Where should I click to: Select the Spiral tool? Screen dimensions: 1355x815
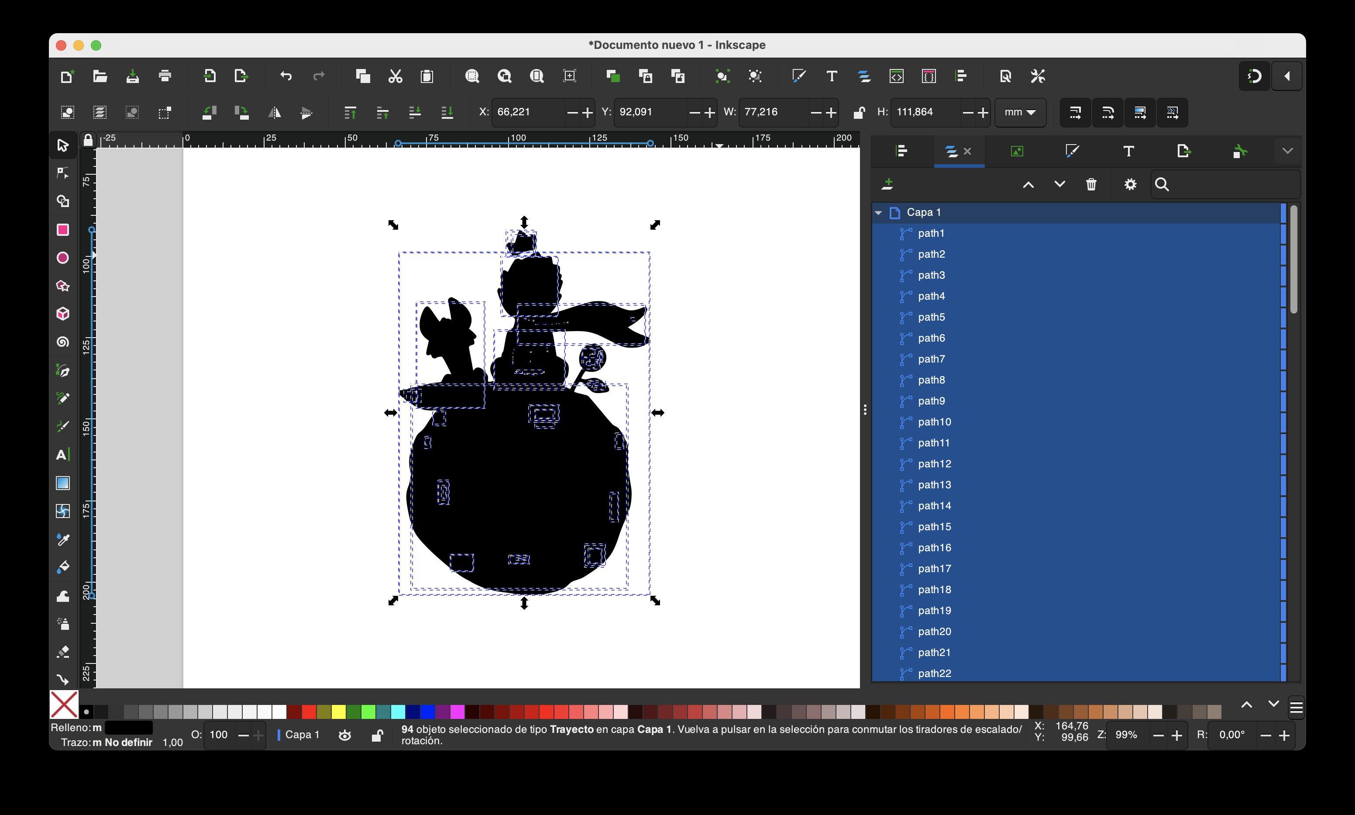point(63,342)
